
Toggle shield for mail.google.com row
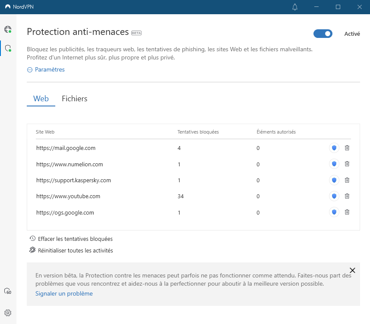tap(334, 148)
